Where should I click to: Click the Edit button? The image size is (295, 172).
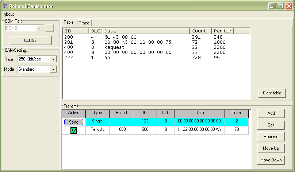pos(271,125)
